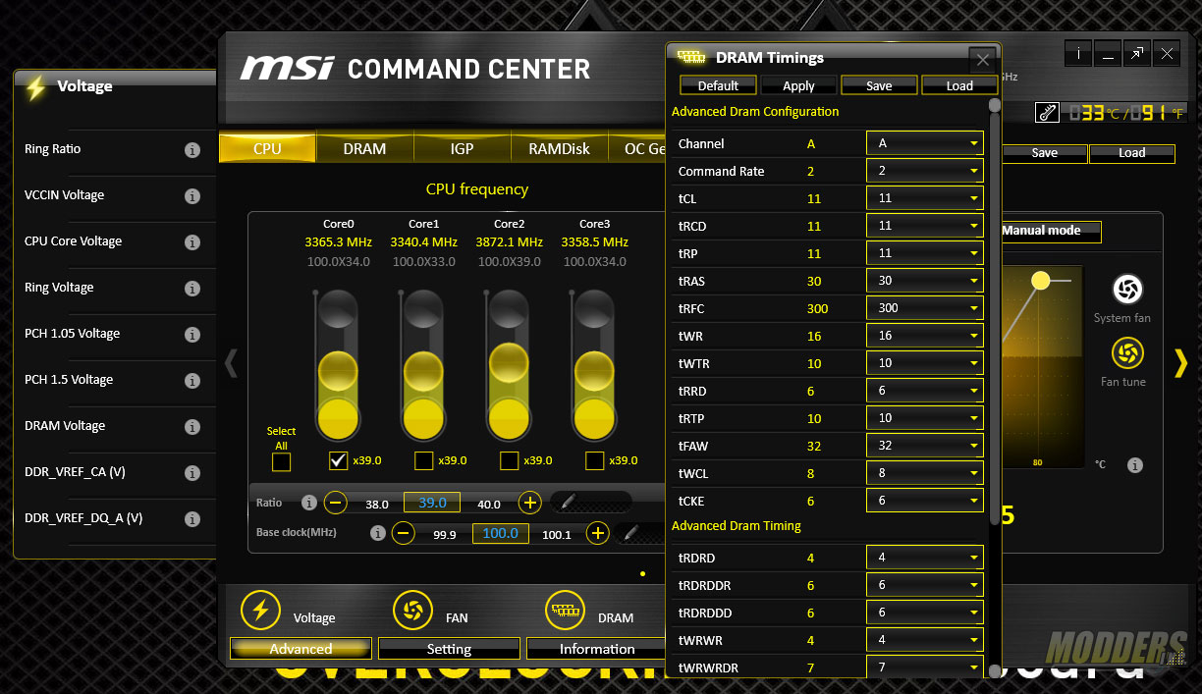Image resolution: width=1202 pixels, height=694 pixels.
Task: Open the DRAM memory icon in bottom bar
Action: coord(565,610)
